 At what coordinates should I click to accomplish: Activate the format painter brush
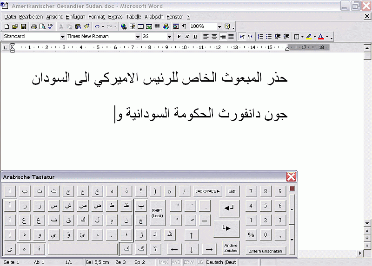tap(86, 26)
